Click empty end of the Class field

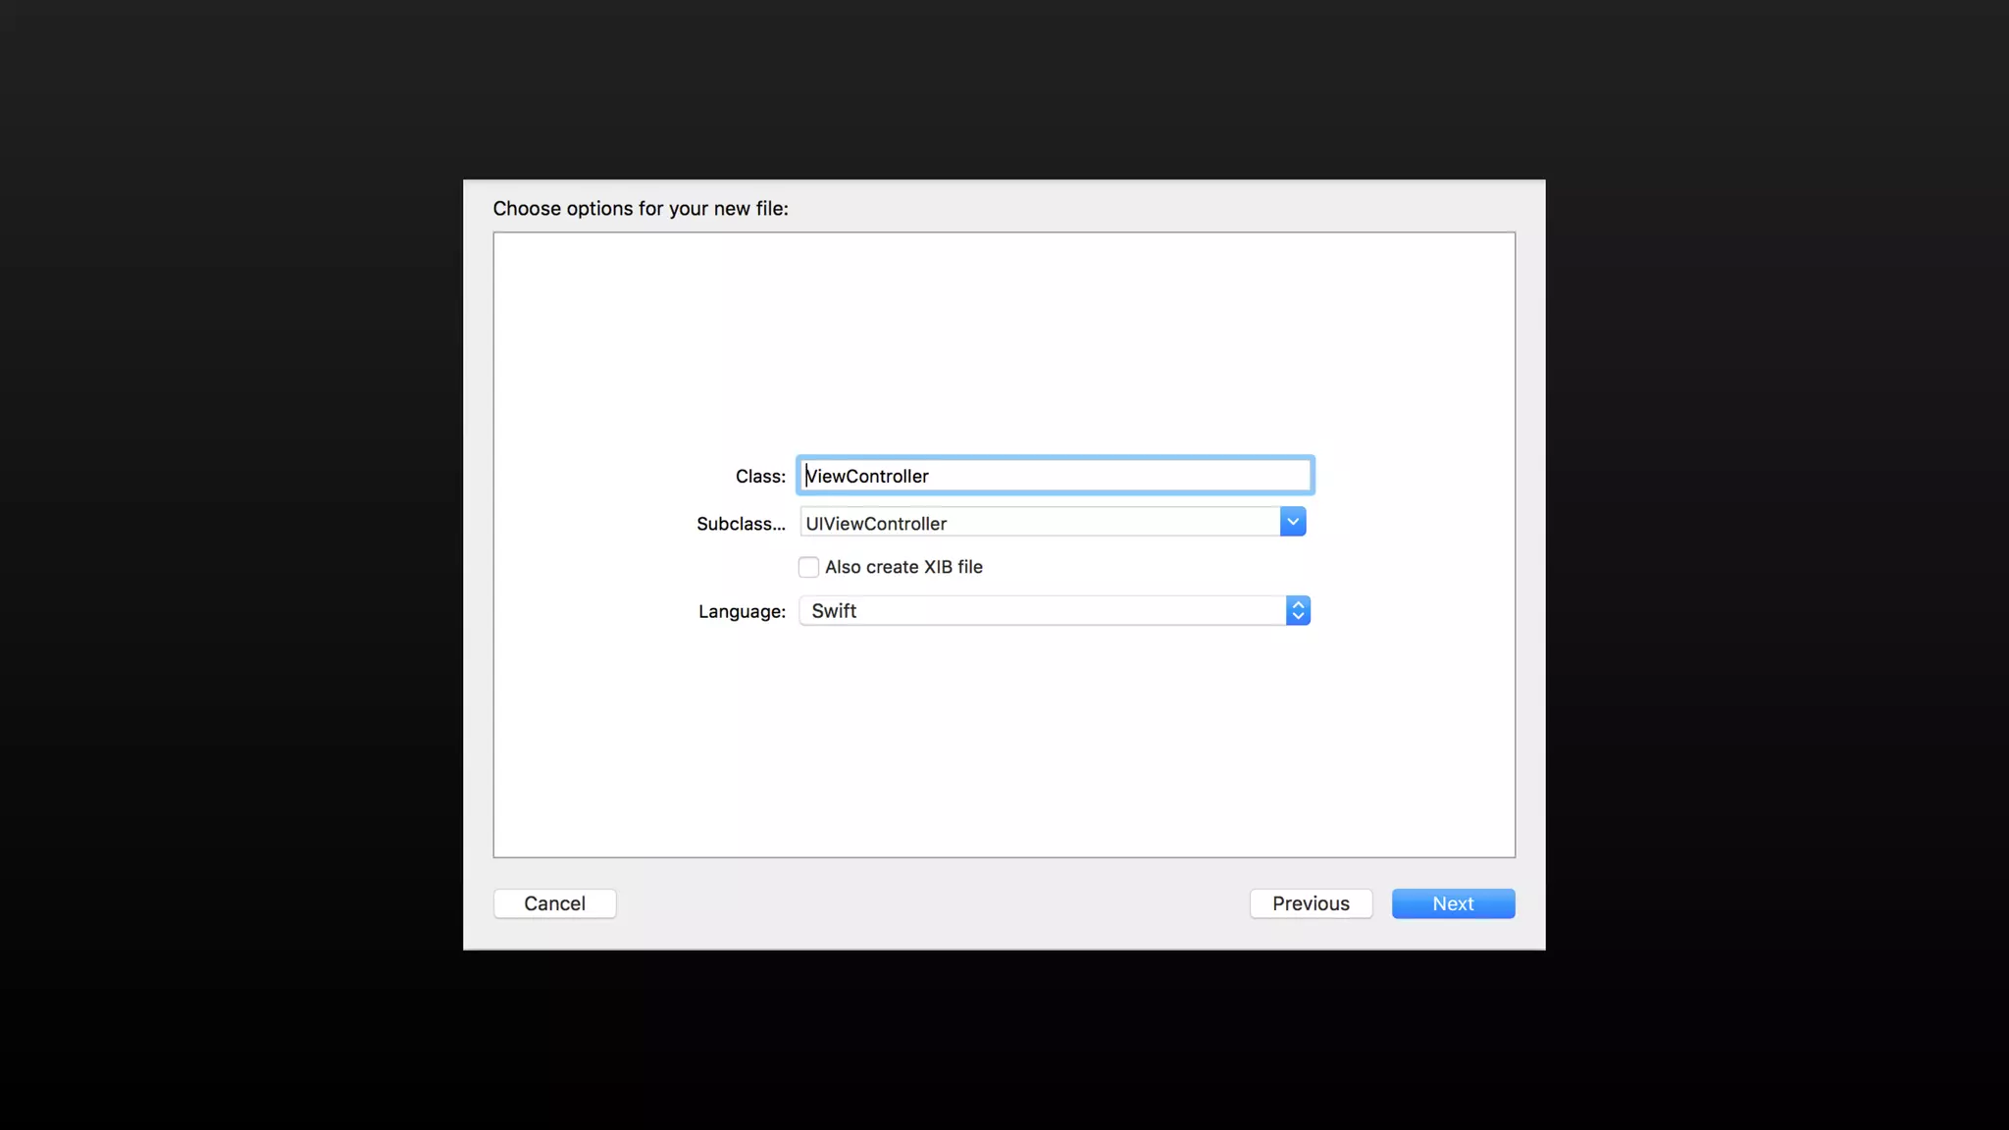1177,476
